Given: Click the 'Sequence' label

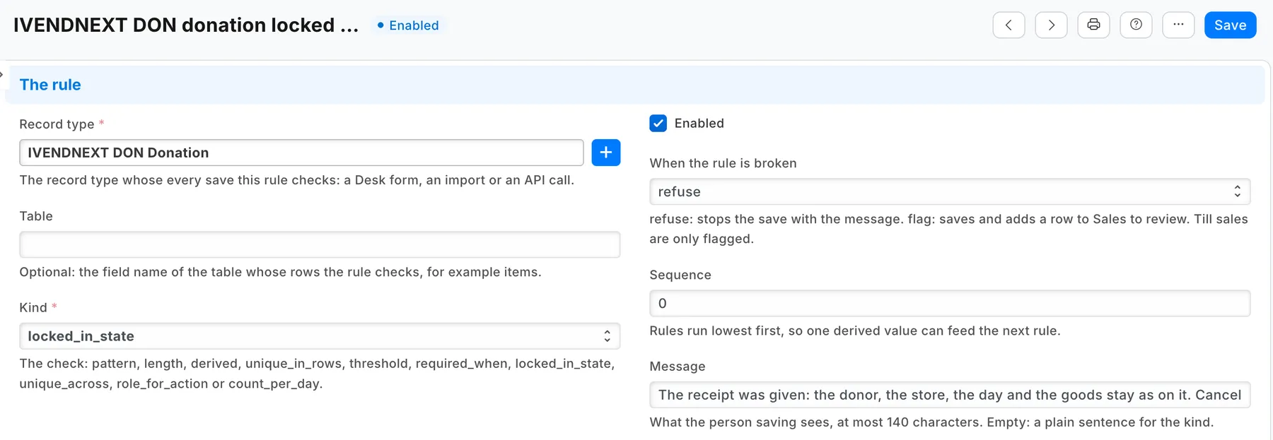Looking at the screenshot, I should point(680,275).
